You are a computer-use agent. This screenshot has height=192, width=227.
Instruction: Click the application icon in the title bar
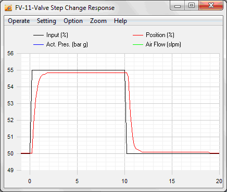(x=8, y=8)
